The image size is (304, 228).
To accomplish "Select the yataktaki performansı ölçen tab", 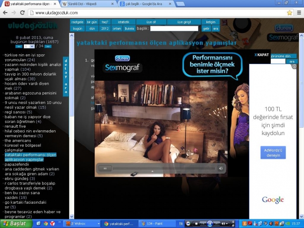I will click(31, 4).
